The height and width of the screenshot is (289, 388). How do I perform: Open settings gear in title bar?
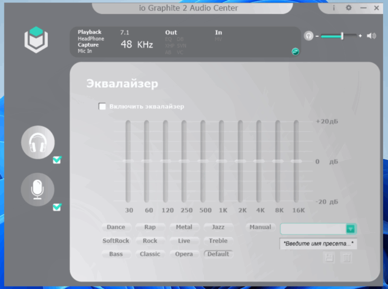349,8
